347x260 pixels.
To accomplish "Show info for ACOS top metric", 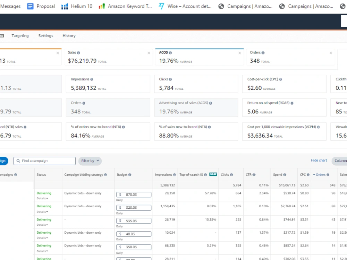I will click(170, 53).
